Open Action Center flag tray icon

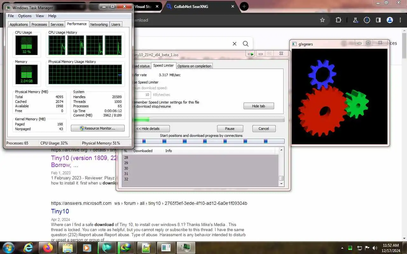click(367, 248)
